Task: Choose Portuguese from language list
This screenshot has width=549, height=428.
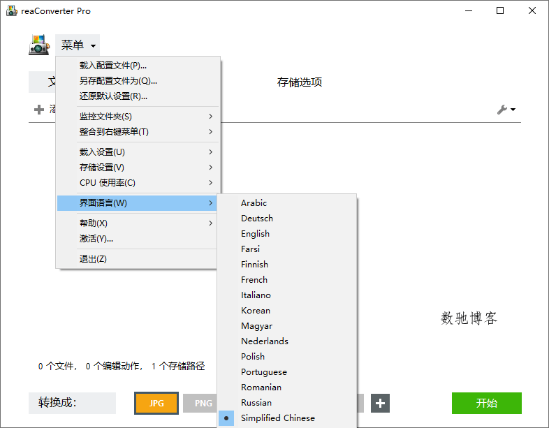Action: pyautogui.click(x=287, y=372)
